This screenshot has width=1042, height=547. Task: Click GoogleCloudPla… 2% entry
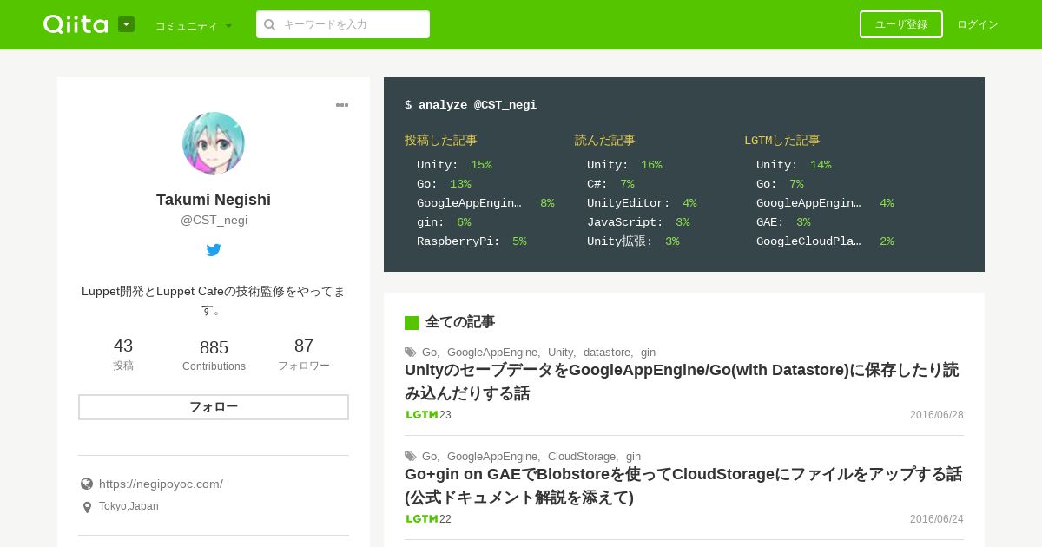click(825, 241)
